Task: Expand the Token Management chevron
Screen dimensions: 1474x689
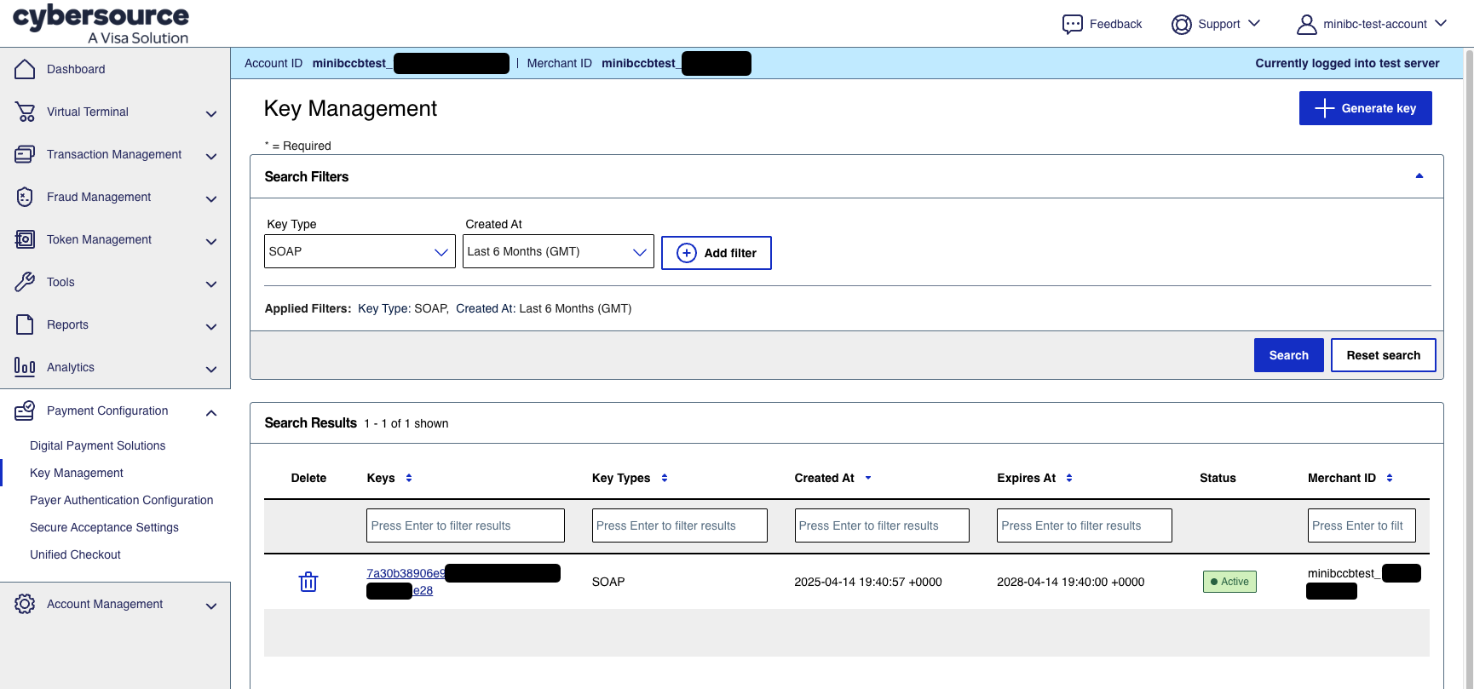Action: tap(211, 241)
